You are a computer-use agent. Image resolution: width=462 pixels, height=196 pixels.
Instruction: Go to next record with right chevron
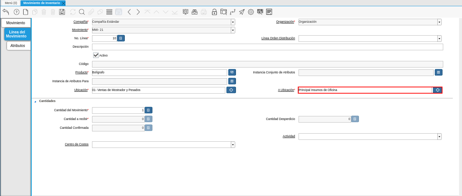pyautogui.click(x=138, y=12)
